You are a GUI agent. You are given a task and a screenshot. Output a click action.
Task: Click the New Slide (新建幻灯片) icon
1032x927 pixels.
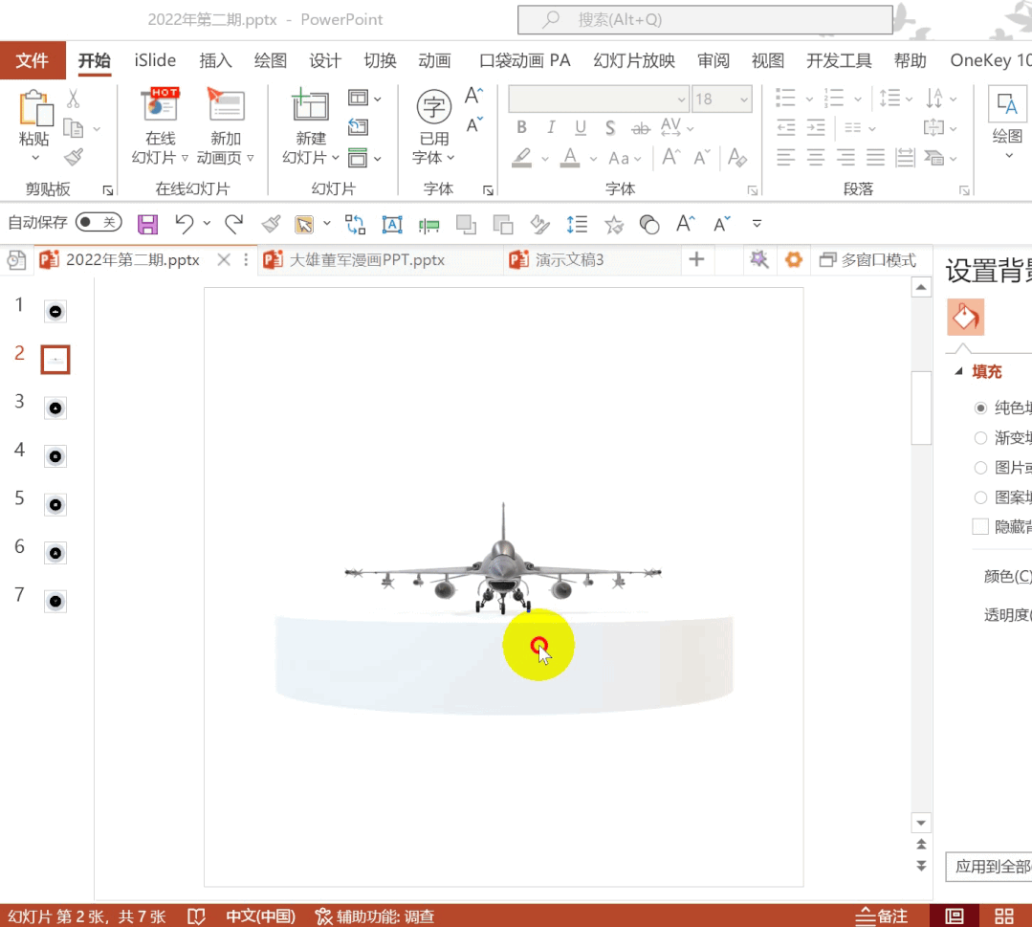[x=310, y=105]
